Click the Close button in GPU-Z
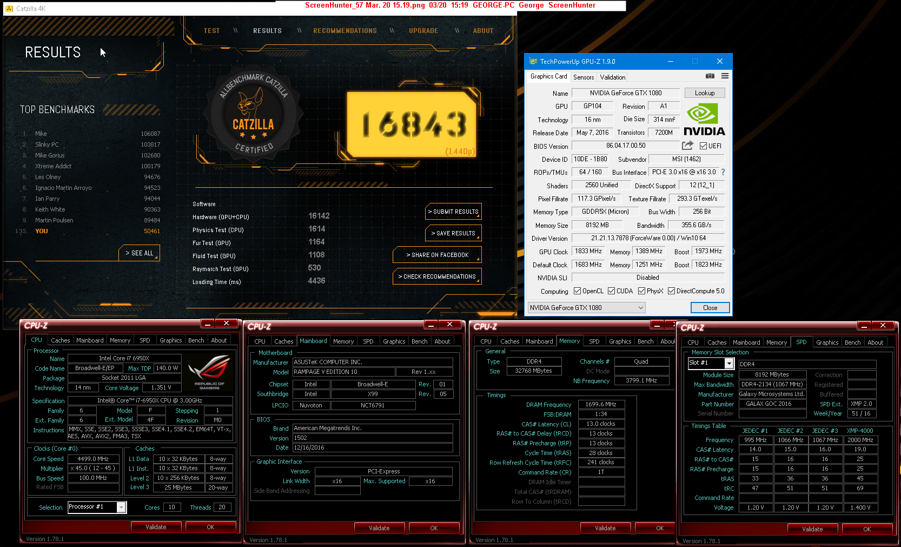The width and height of the screenshot is (901, 547). [x=710, y=307]
